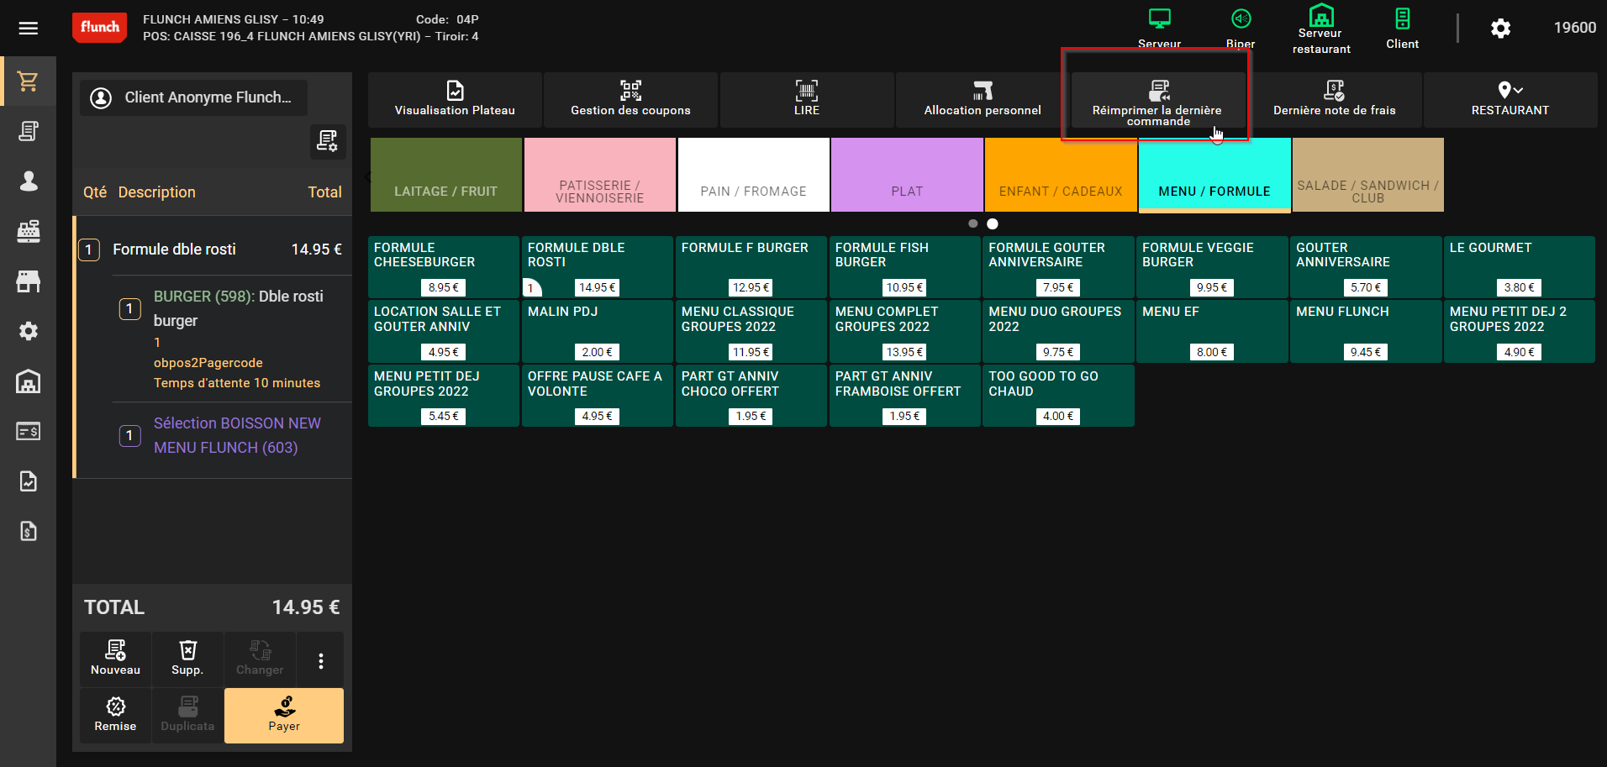
Task: Click the Description column header
Action: click(x=156, y=192)
